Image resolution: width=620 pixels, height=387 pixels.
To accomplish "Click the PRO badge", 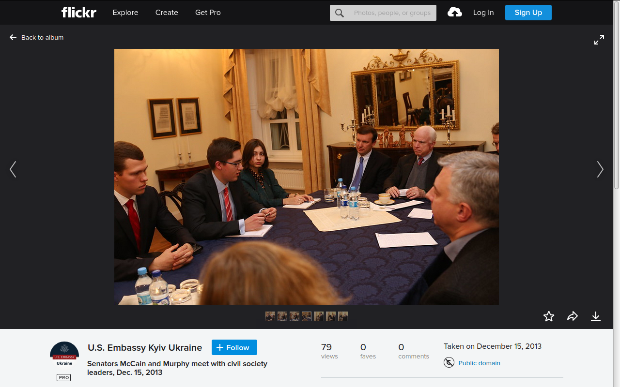I will tap(63, 377).
